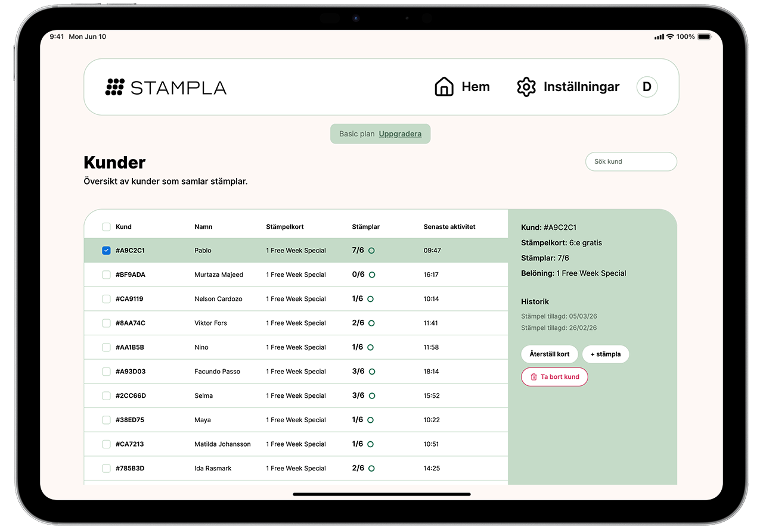Click the trash icon in Ta bort kund
Viewport: 763px width, 530px height.
[x=534, y=377]
